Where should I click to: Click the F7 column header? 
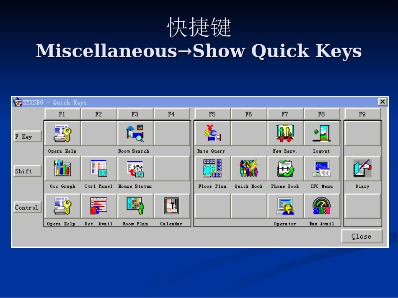pos(285,114)
